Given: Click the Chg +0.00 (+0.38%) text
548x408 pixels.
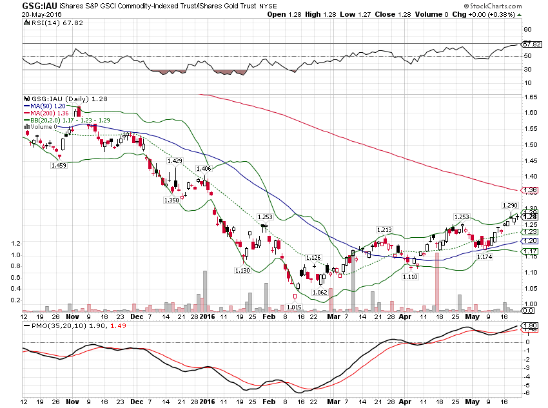Looking at the screenshot, I should point(484,15).
